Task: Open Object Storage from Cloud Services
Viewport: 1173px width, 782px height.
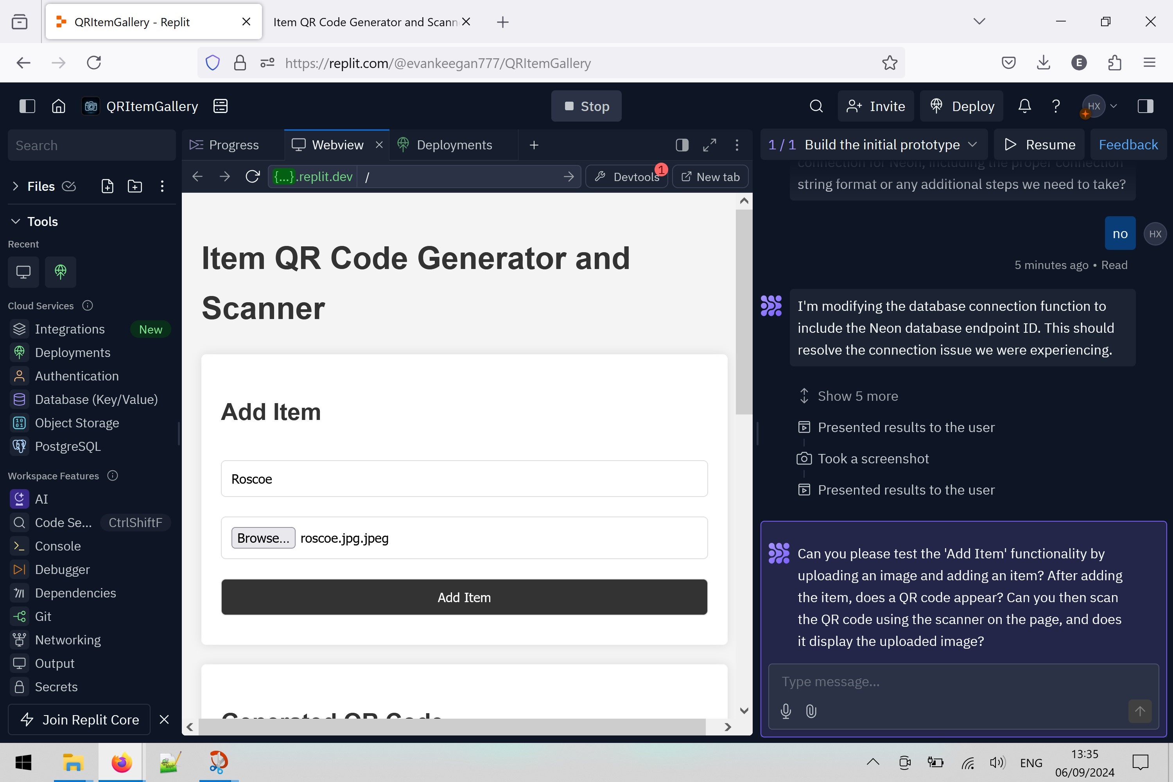Action: pyautogui.click(x=77, y=422)
